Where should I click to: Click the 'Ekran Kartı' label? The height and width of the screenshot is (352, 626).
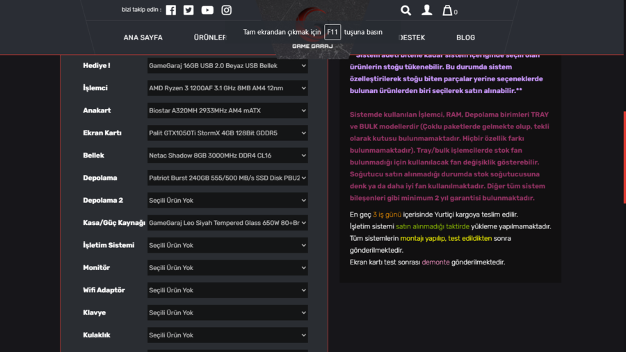click(102, 133)
